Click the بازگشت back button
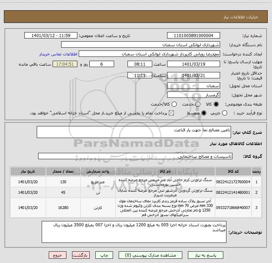This screenshot has width=272, height=263. click(81, 255)
